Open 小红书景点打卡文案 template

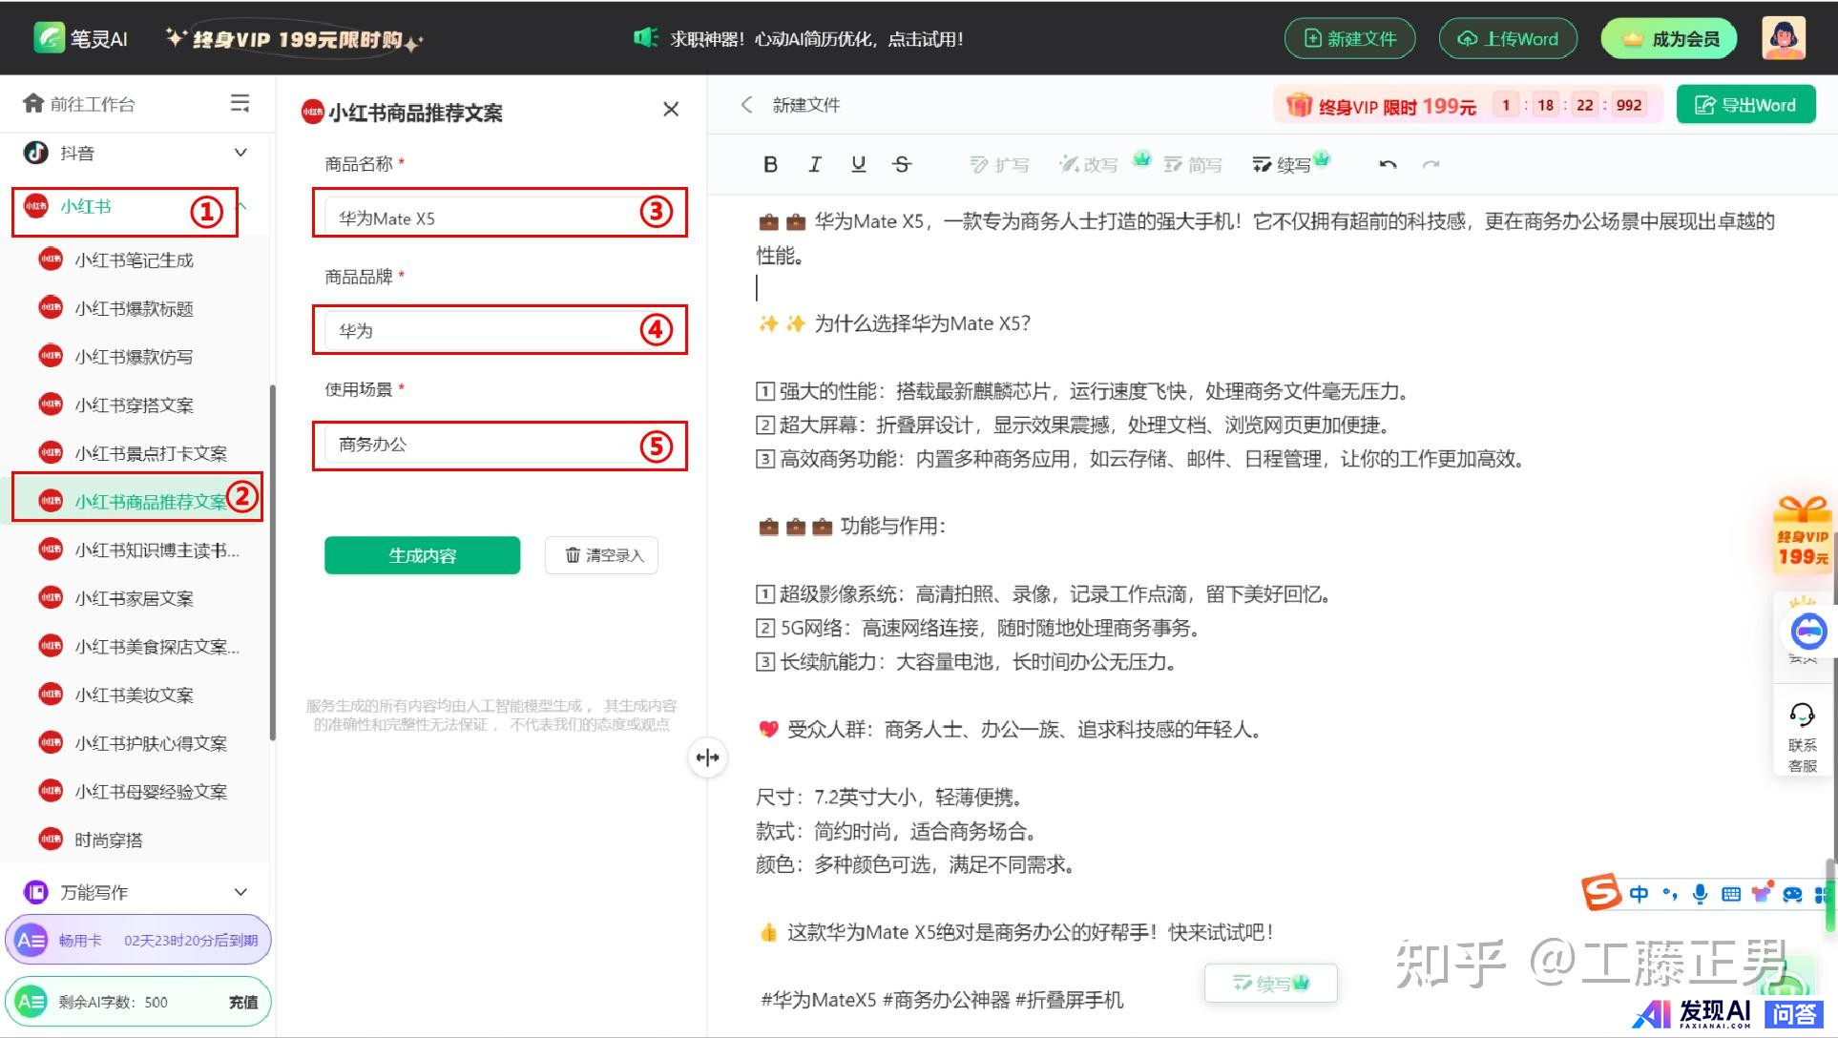(x=151, y=453)
